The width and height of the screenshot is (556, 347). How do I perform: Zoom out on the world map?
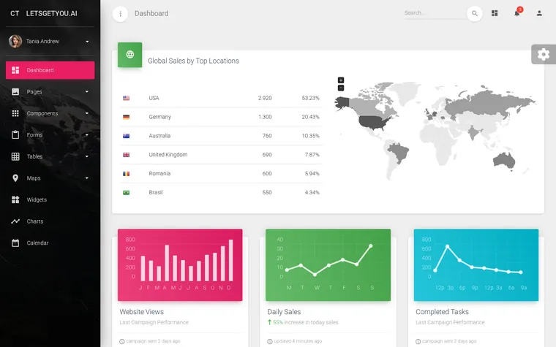(341, 88)
